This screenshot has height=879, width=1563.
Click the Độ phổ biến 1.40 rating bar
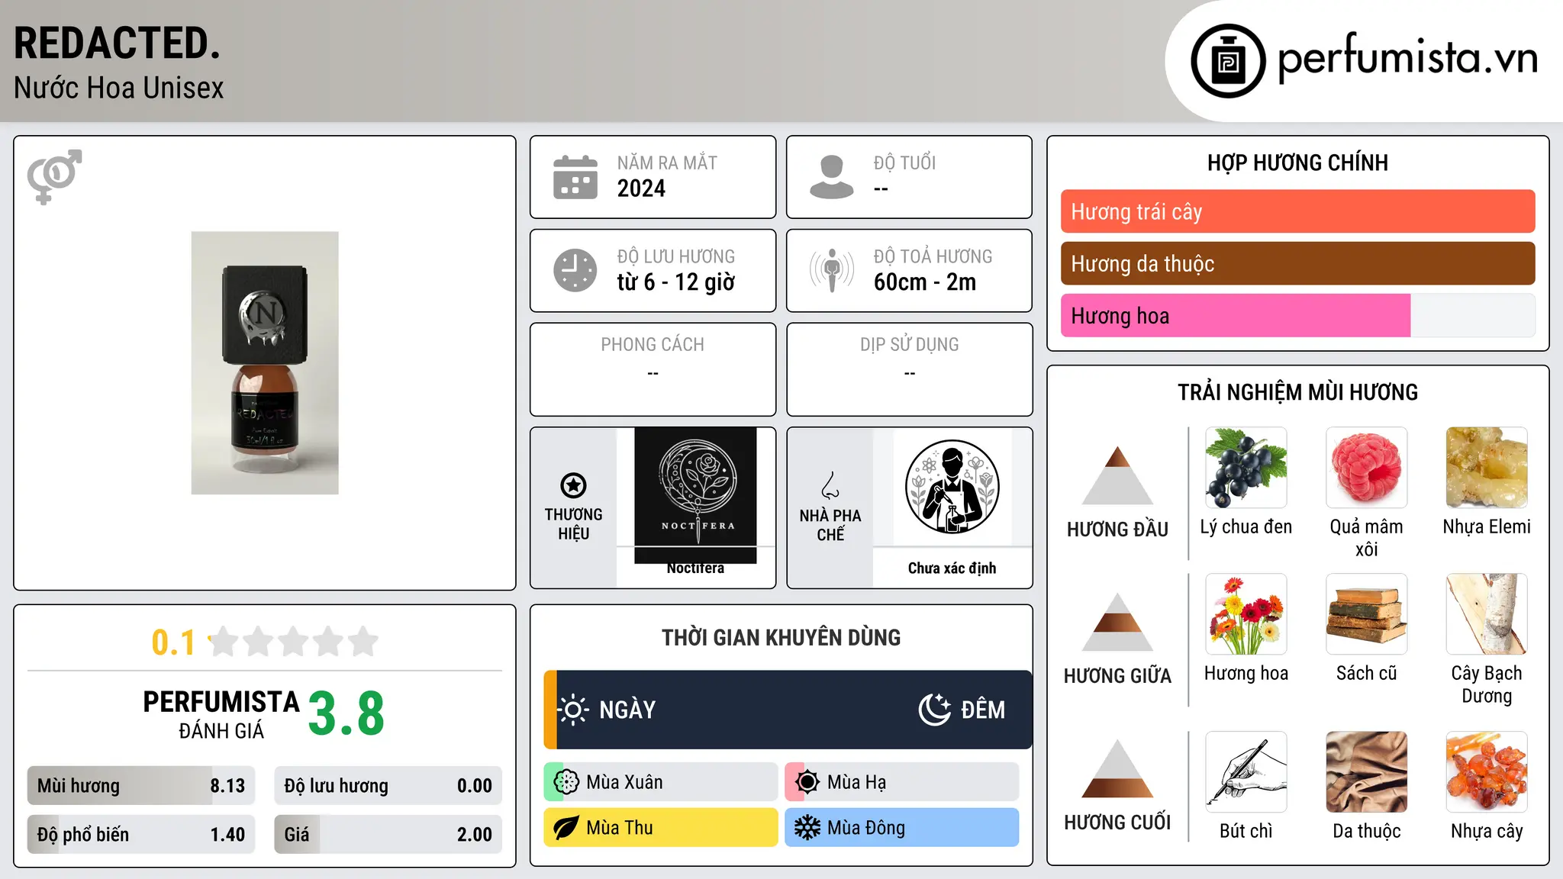(141, 834)
